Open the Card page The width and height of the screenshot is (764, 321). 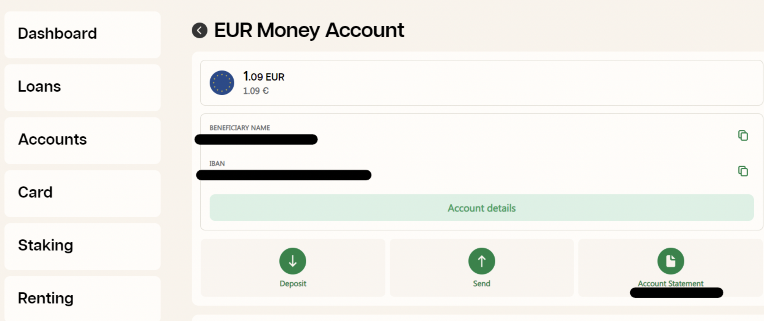coord(83,193)
